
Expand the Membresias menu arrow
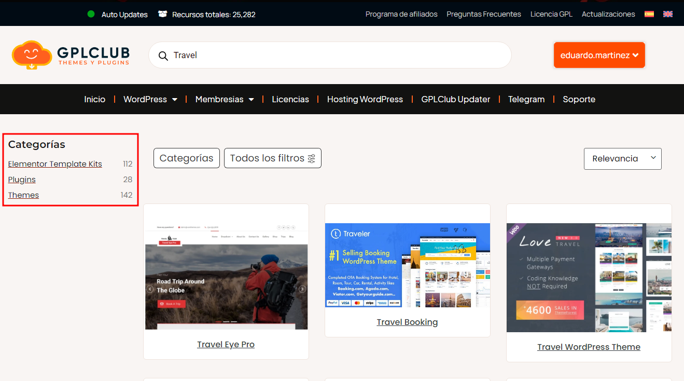pos(251,99)
